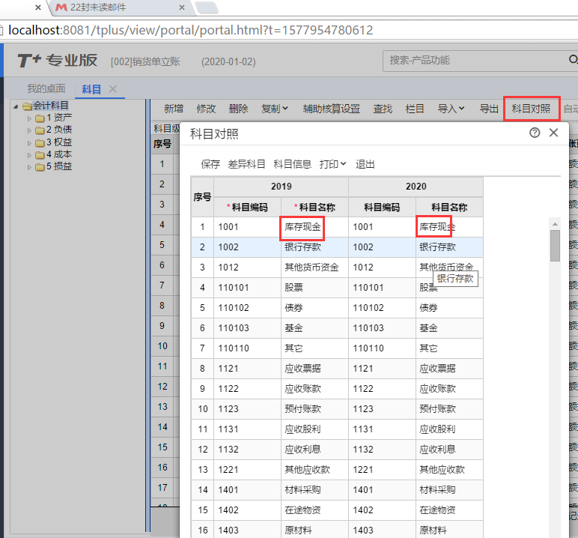The image size is (578, 538).
Task: Select 2019 code cell 110101
Action: tap(247, 288)
